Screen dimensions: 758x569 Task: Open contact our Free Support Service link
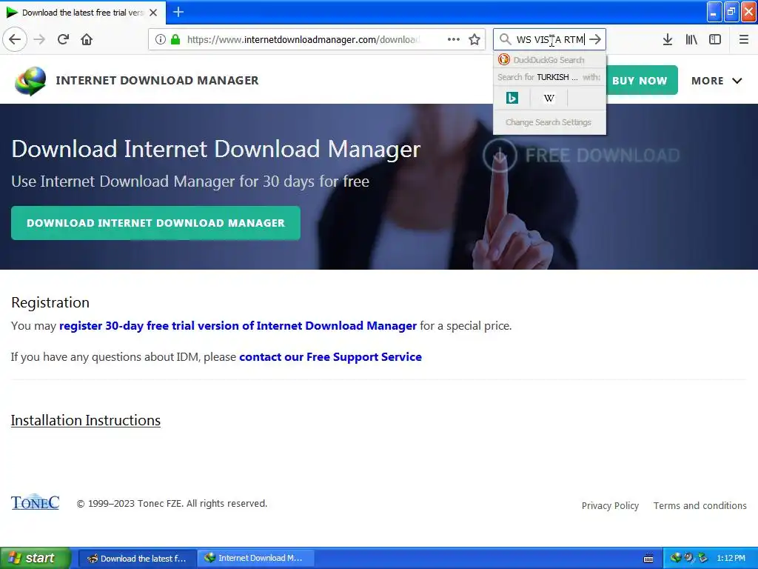330,357
